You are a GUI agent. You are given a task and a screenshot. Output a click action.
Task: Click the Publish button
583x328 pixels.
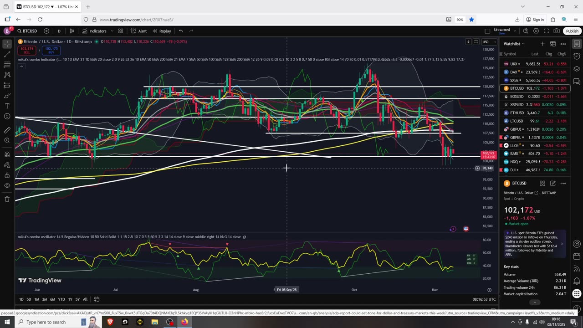click(572, 31)
